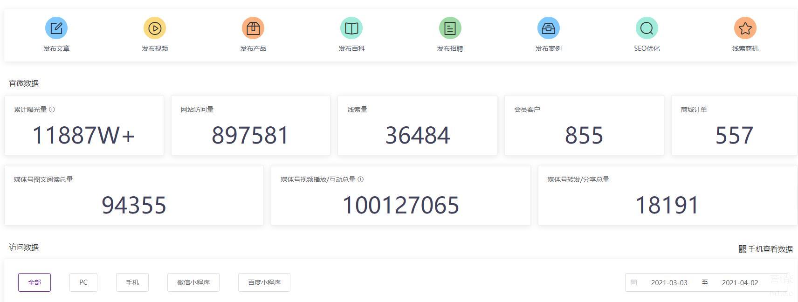Click the 发布文章 (publish article) icon
The width and height of the screenshot is (798, 302).
click(x=56, y=28)
